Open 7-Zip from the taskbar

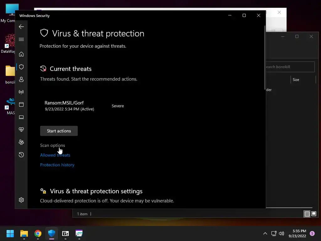[66, 233]
